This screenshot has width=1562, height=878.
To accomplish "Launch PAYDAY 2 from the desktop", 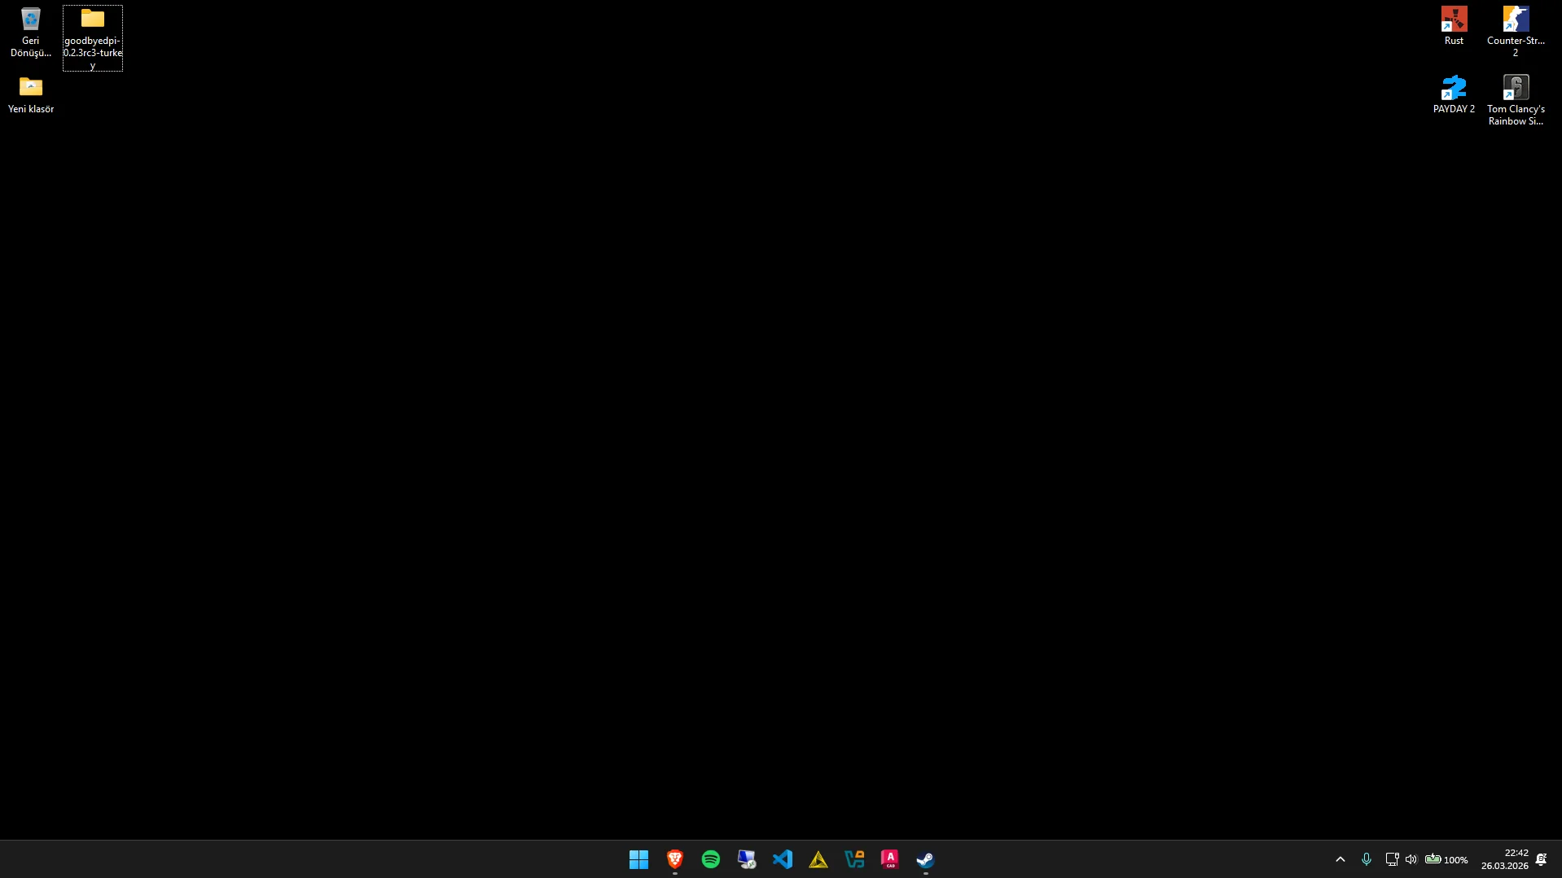I will click(1453, 89).
